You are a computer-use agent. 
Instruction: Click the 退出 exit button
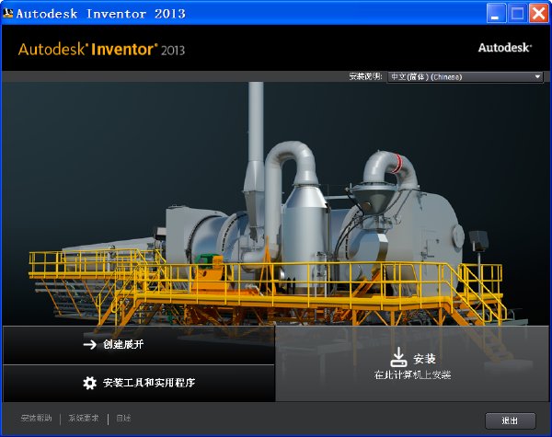click(x=510, y=420)
